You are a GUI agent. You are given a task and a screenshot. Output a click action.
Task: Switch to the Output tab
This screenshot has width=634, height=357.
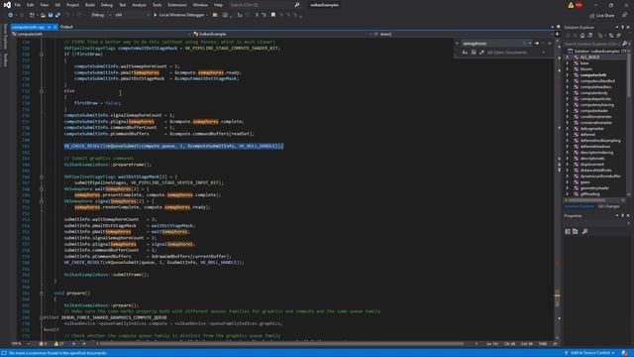66,27
